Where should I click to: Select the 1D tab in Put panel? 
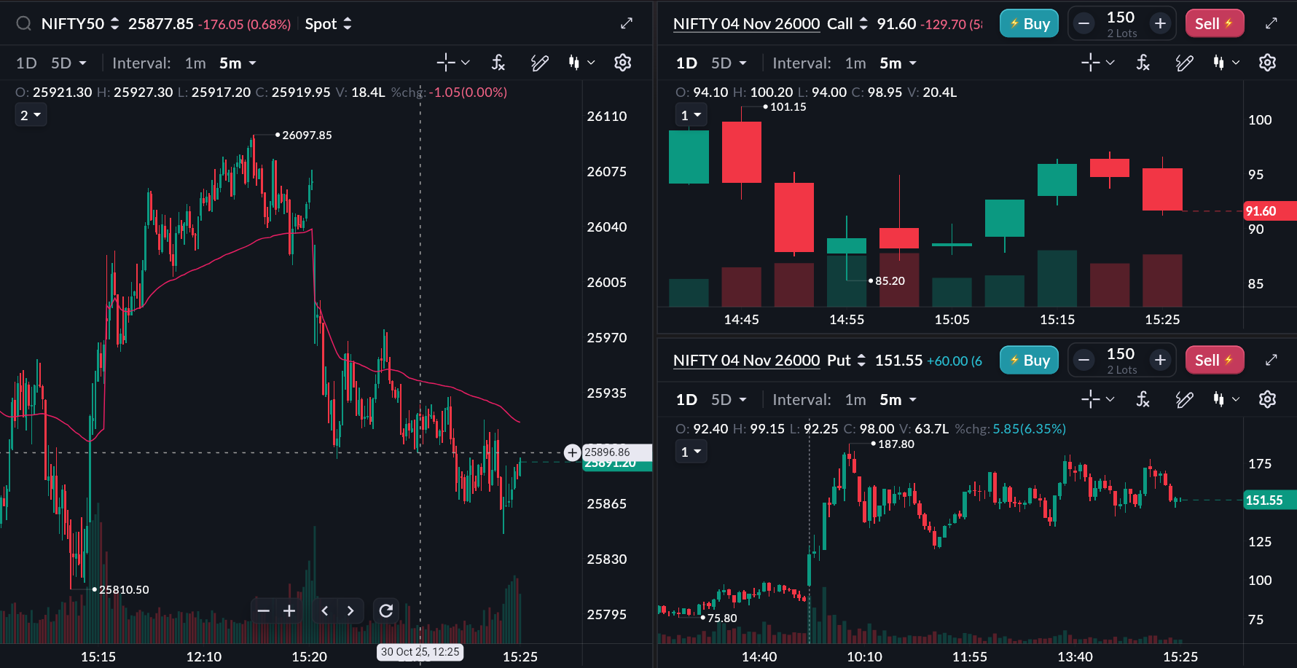[x=686, y=400]
